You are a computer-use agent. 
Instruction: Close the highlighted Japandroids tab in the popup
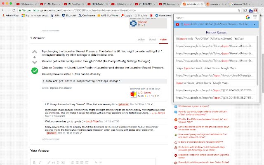[x=255, y=24]
